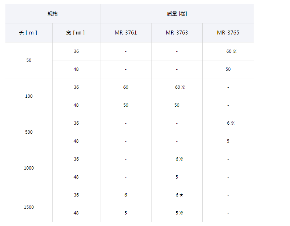Image resolution: width=290 pixels, height=226 pixels.
Task: Select the MR-3761 column header
Action: pos(126,33)
